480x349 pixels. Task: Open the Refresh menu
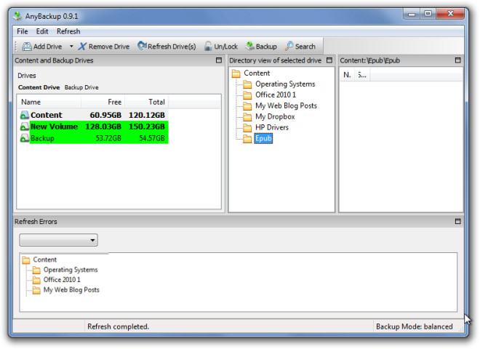[68, 31]
